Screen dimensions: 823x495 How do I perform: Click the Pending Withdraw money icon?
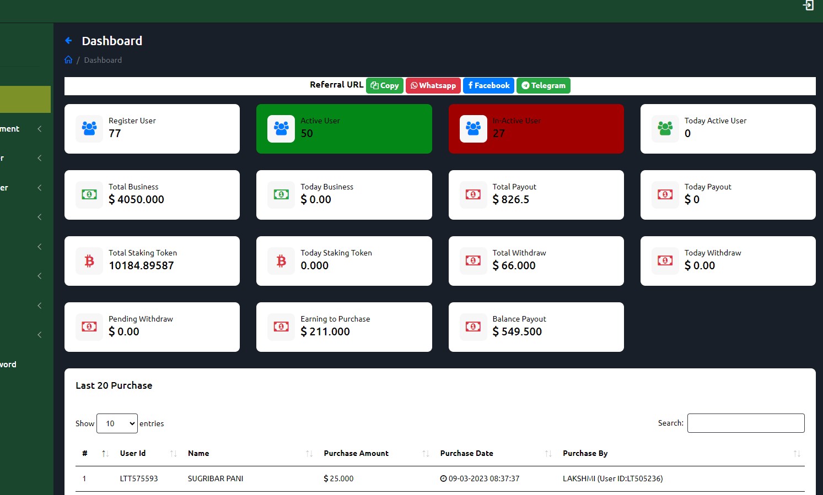[x=89, y=327]
